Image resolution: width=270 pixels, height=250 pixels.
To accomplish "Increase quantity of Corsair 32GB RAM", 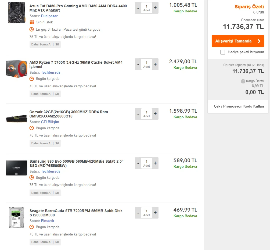I will [155, 114].
